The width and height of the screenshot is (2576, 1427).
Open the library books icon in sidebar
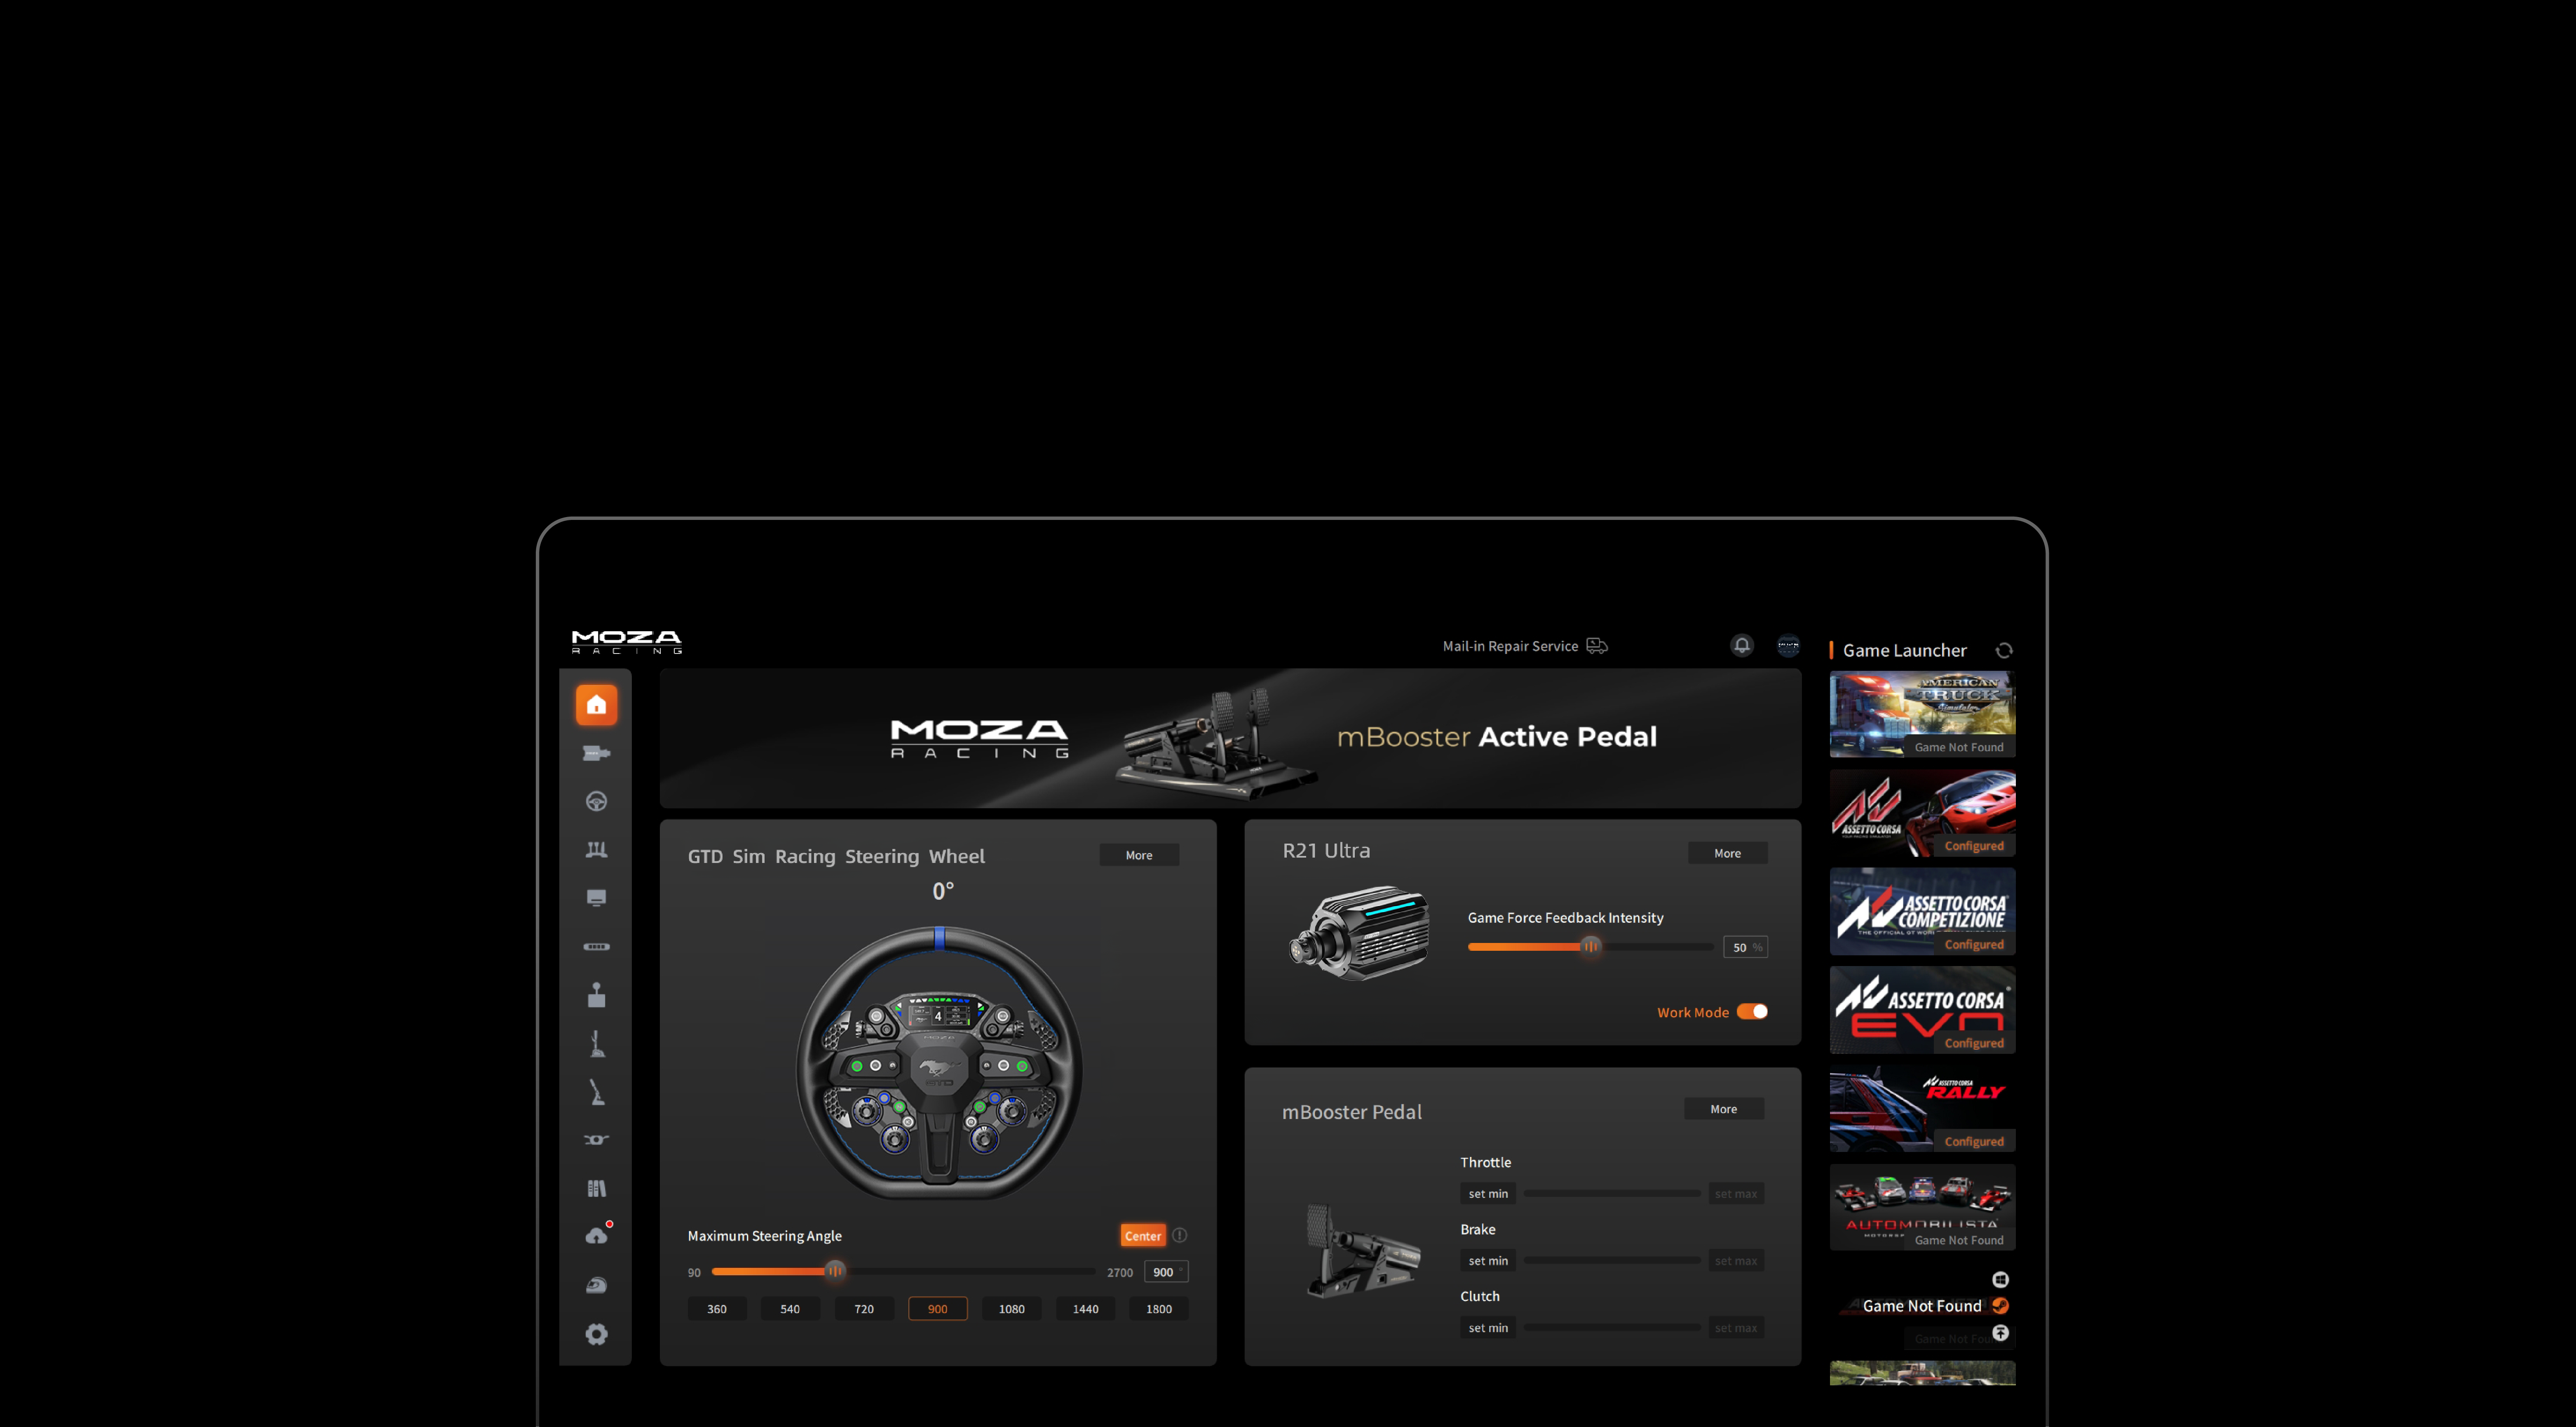596,1189
